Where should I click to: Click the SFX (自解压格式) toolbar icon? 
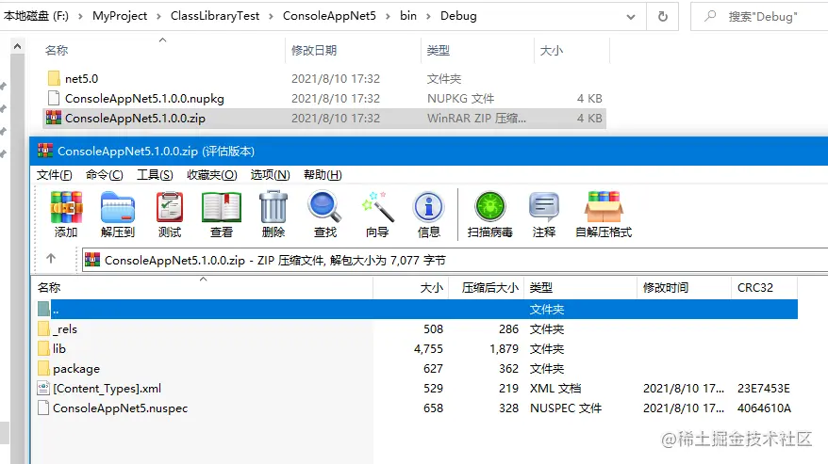pos(604,207)
